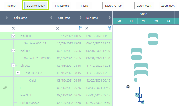Open Start Date filter calendar
179x106 pixels.
point(80,28)
